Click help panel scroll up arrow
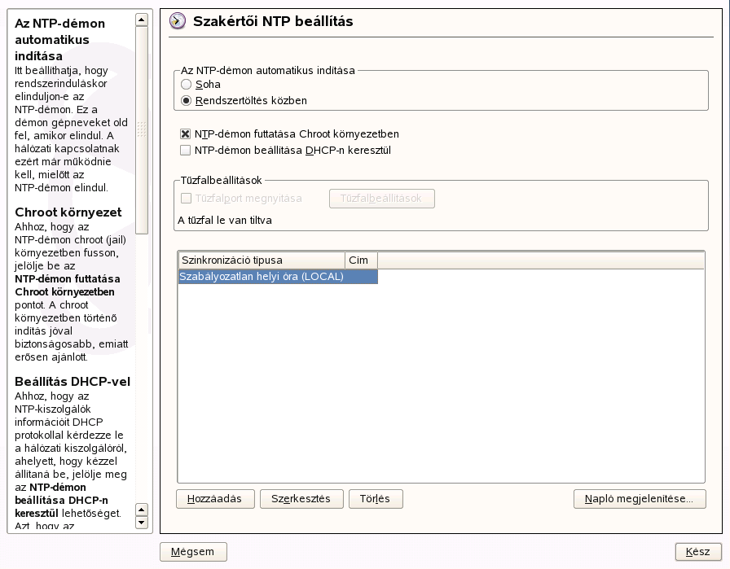Viewport: 730px width, 569px height. [x=142, y=20]
